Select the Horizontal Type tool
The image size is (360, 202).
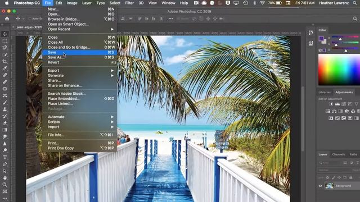tap(4, 157)
